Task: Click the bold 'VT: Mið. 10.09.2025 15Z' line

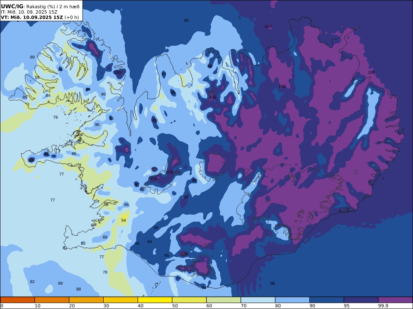Action: point(32,17)
